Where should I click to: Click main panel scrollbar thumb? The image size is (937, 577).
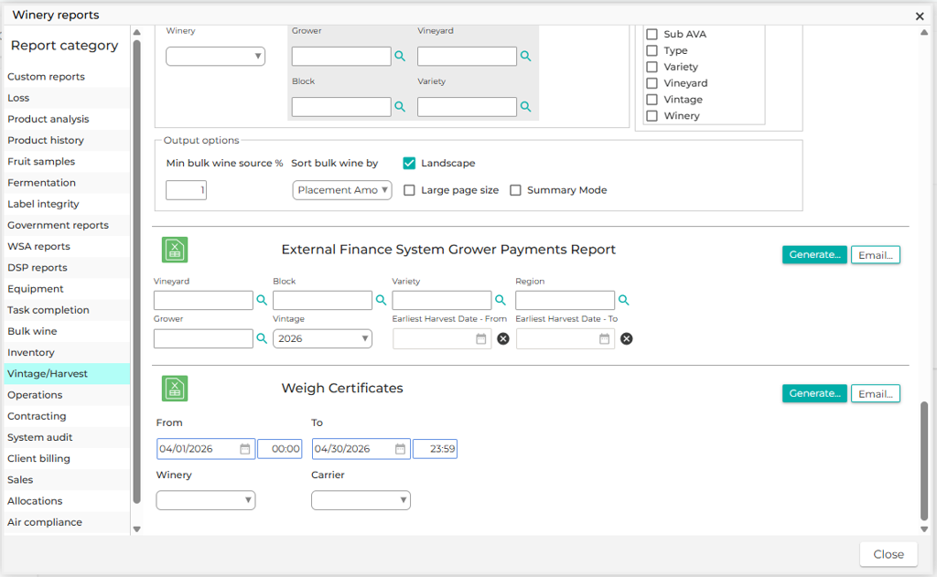tap(924, 461)
